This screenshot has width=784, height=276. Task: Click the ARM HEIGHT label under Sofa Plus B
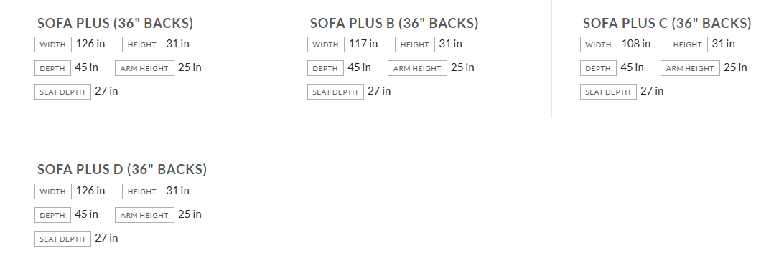click(x=418, y=68)
